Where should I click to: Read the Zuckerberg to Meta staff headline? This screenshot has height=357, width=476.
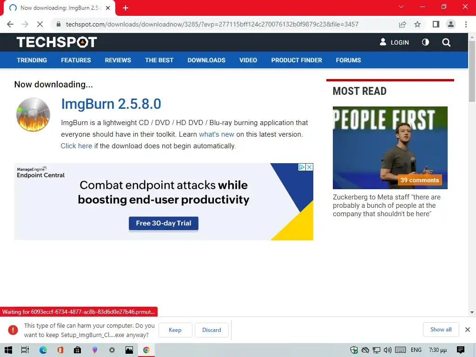pyautogui.click(x=386, y=205)
